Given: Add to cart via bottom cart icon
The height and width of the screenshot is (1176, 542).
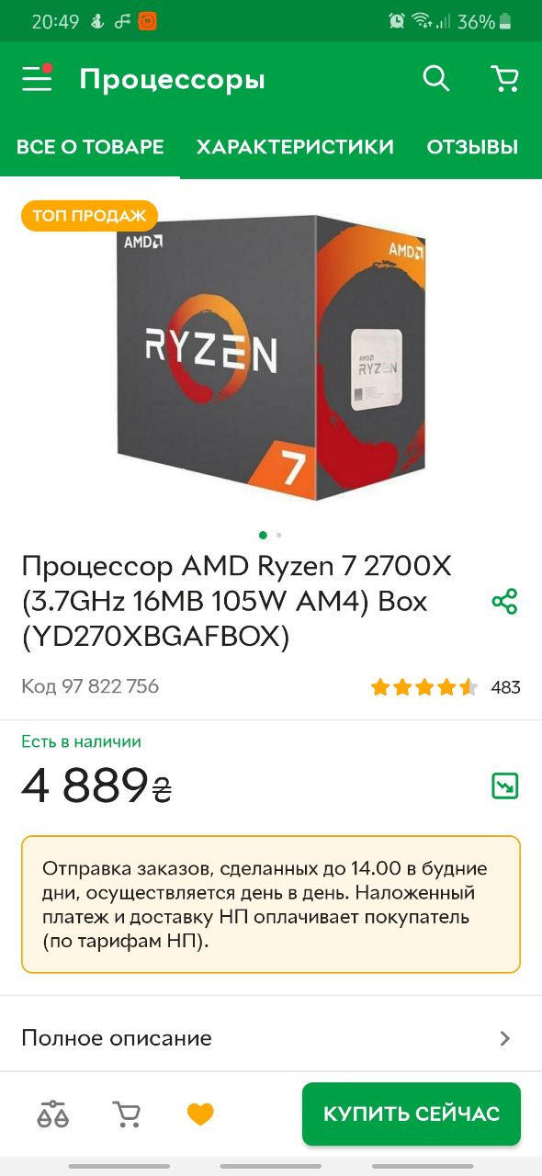Looking at the screenshot, I should (127, 1114).
